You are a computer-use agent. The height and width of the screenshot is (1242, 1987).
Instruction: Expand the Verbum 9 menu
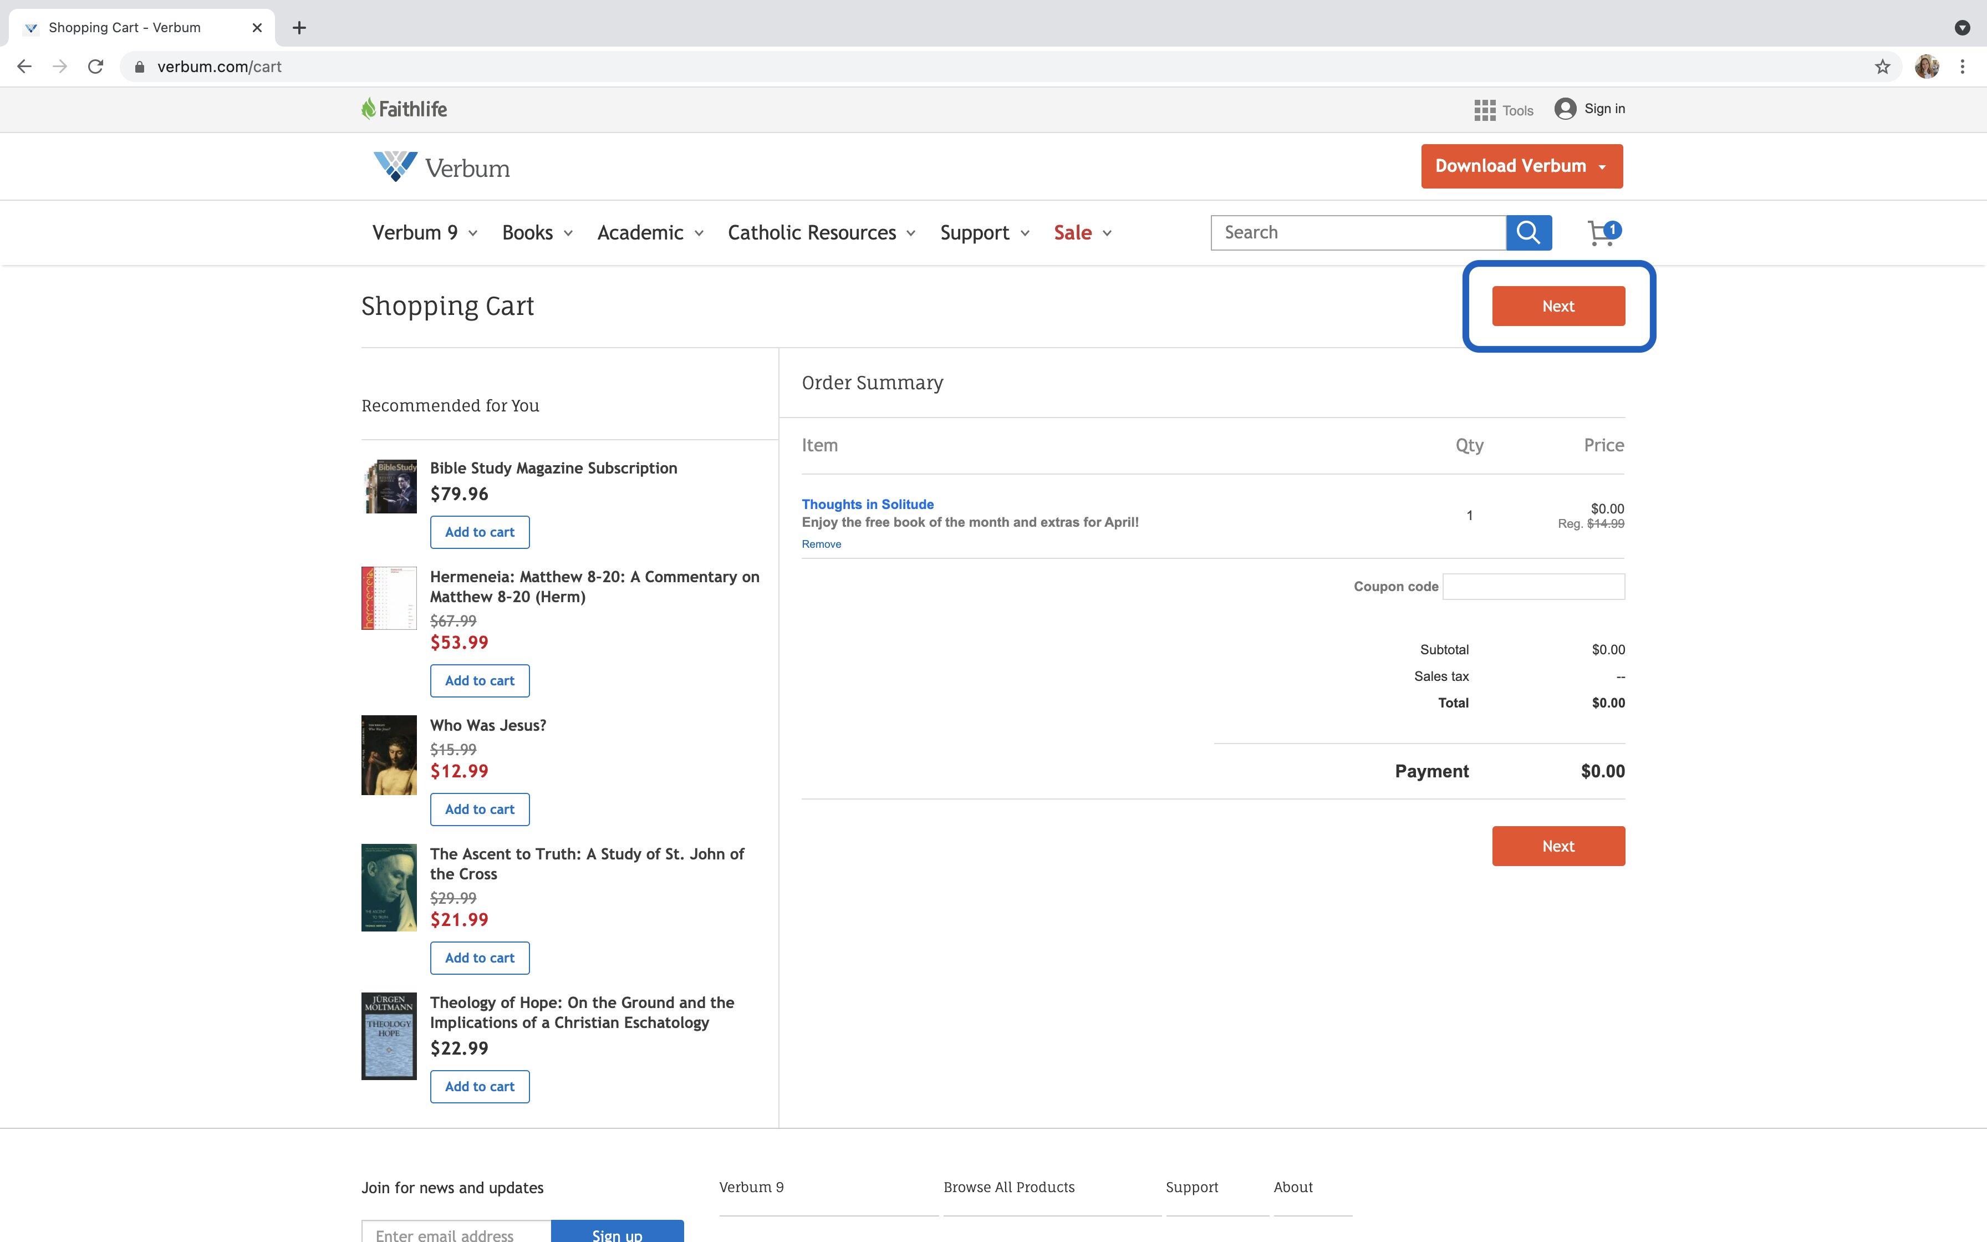(x=425, y=232)
